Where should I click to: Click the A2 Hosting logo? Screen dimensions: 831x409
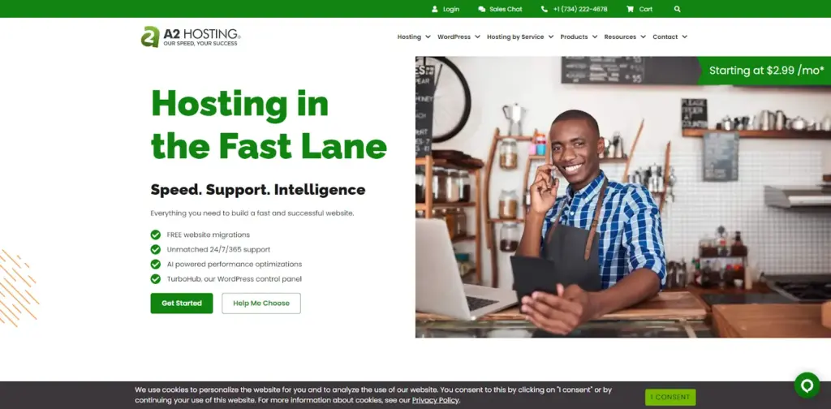pos(191,37)
